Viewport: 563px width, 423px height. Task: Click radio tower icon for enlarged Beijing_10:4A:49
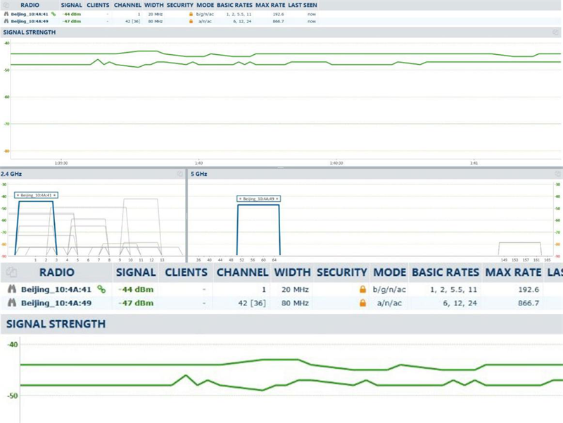pos(12,303)
